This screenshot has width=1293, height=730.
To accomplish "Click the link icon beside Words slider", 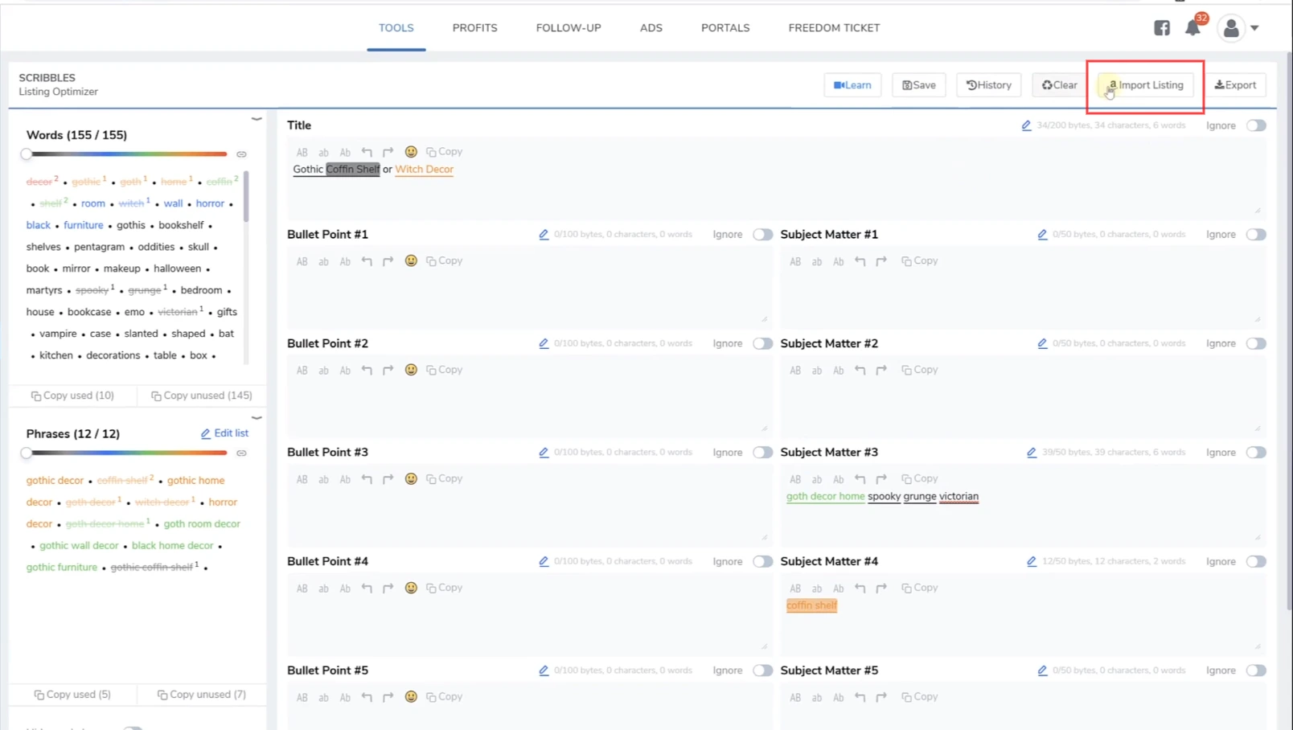I will coord(241,154).
